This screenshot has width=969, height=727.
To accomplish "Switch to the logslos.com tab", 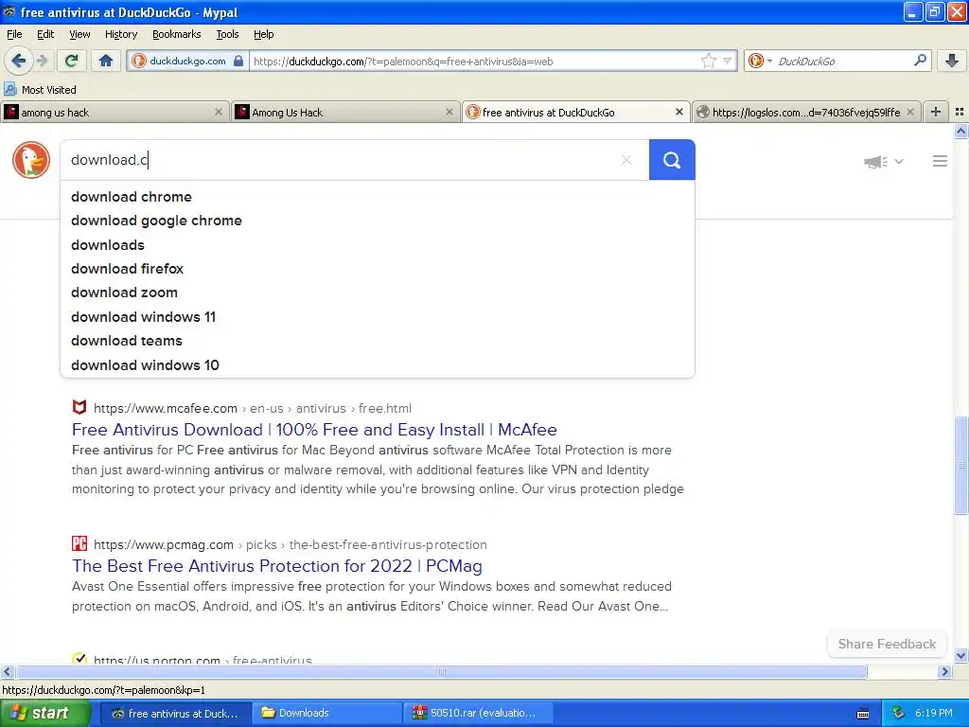I will (806, 112).
